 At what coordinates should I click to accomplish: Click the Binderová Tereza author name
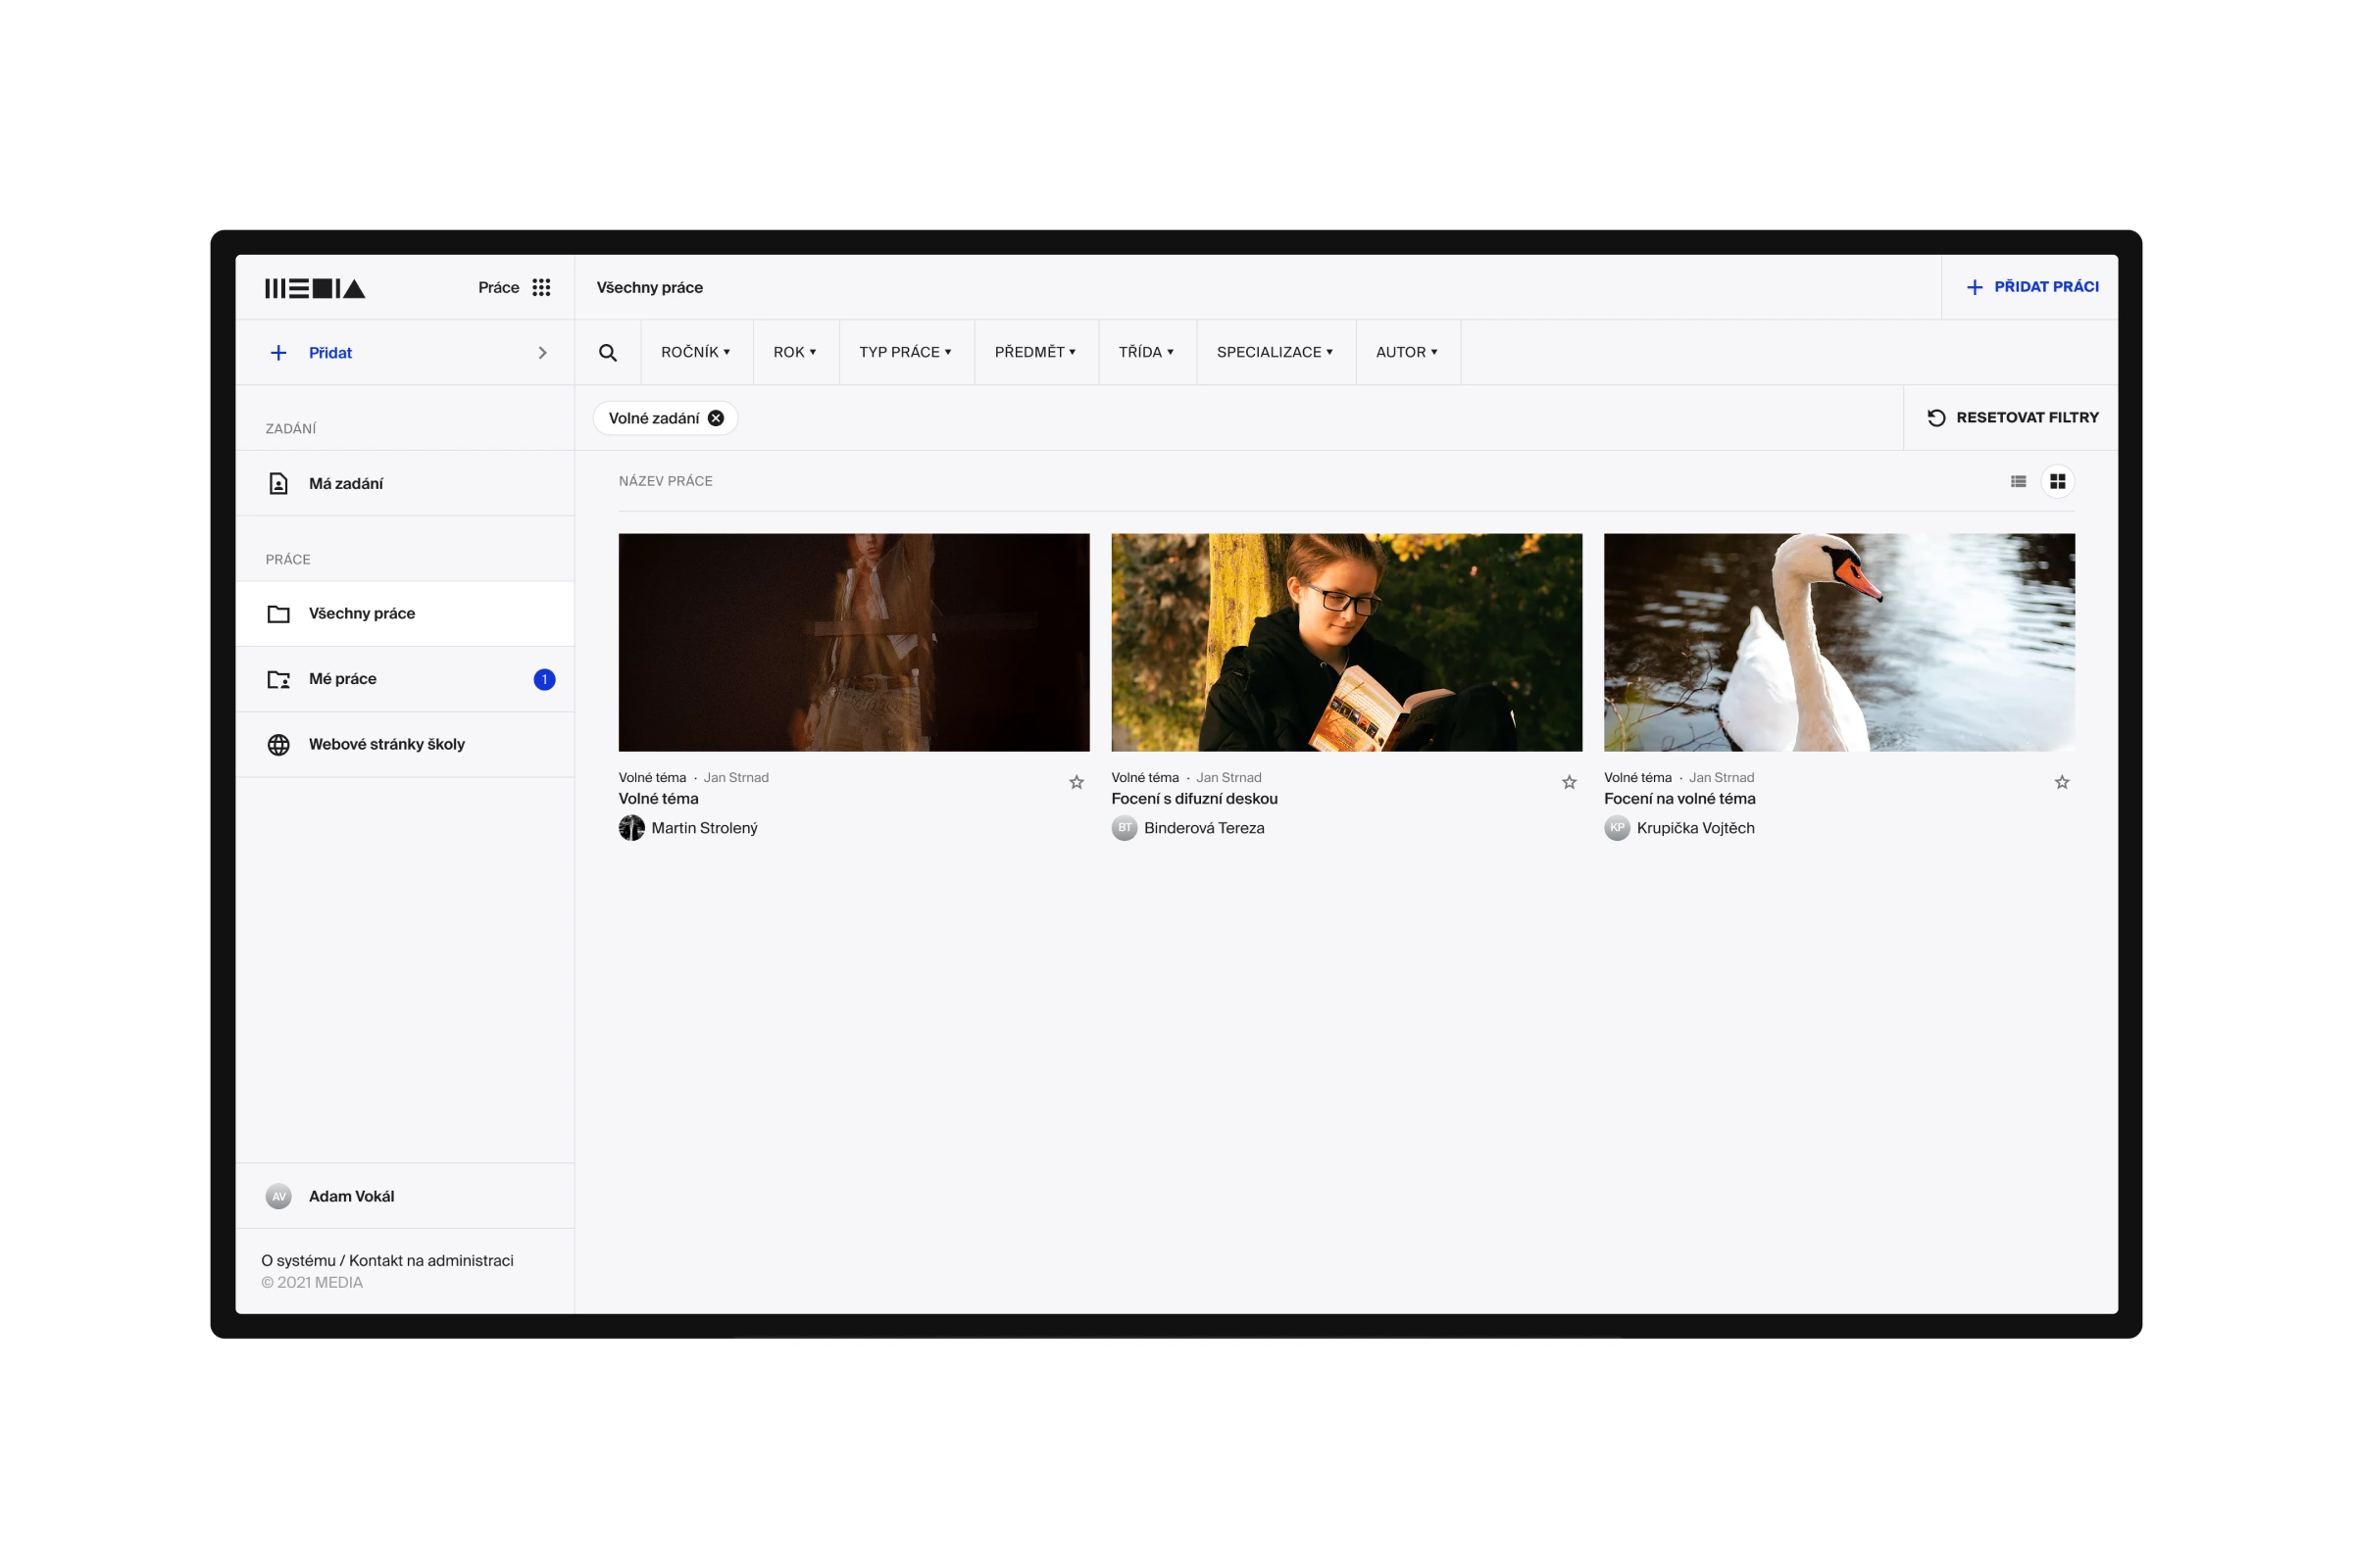(1205, 828)
